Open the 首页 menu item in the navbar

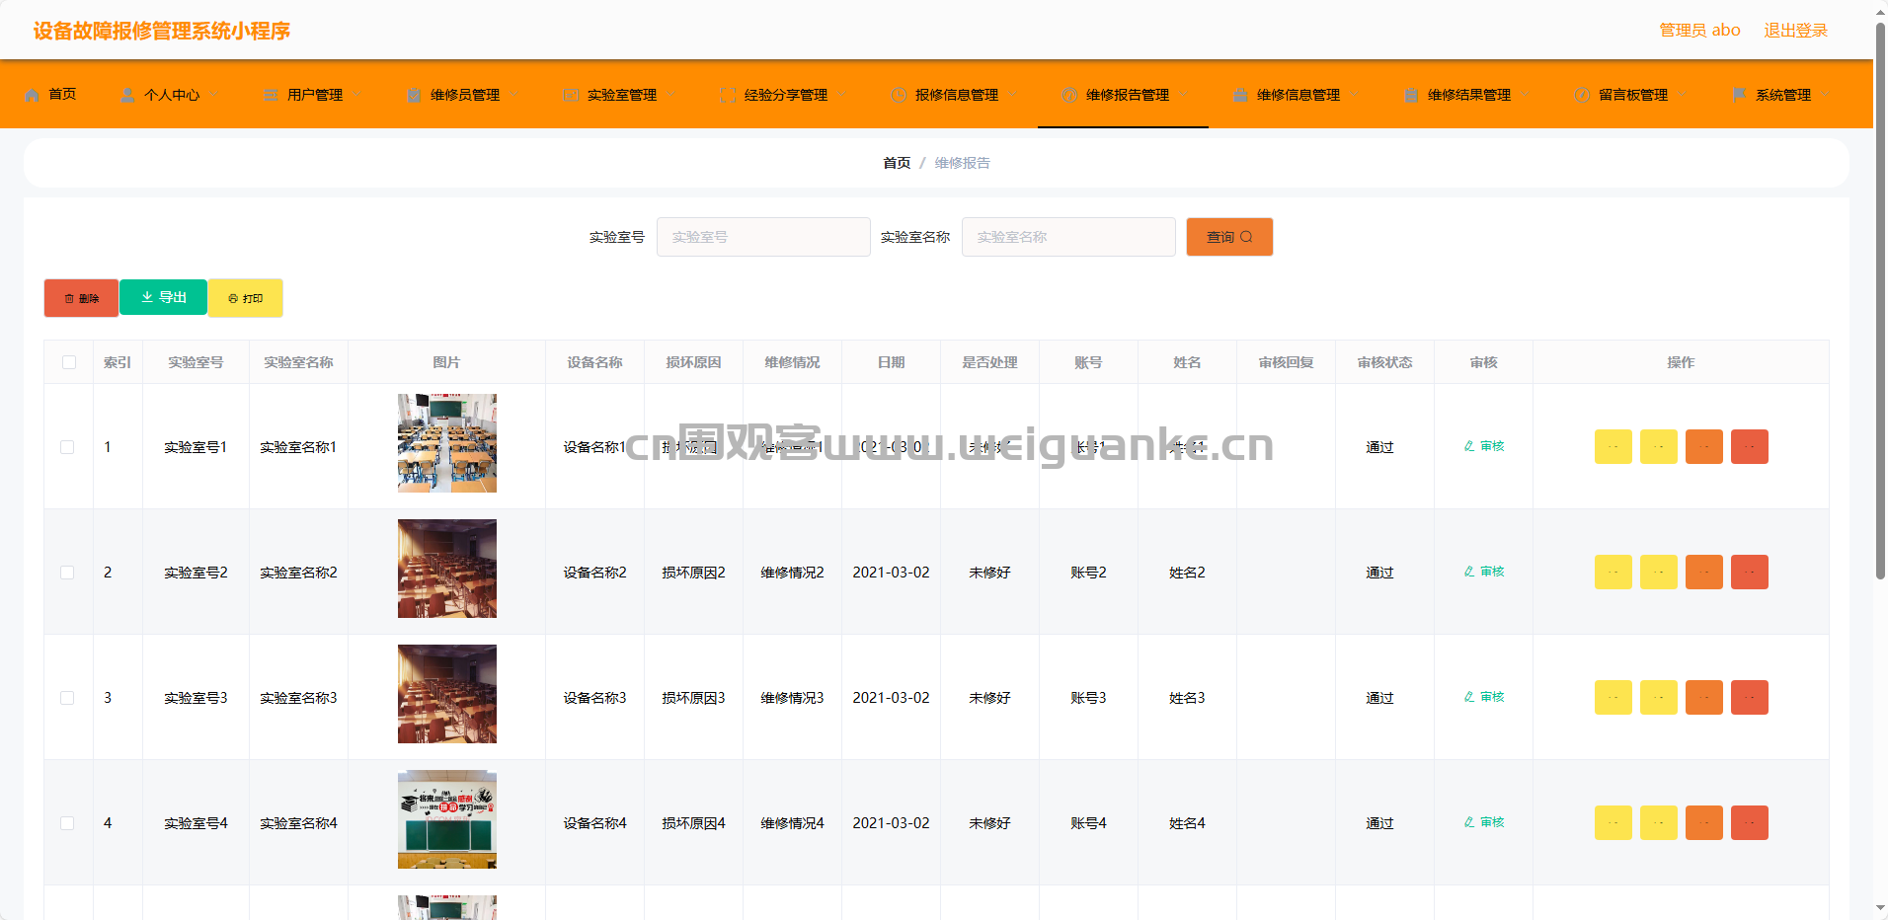coord(62,95)
